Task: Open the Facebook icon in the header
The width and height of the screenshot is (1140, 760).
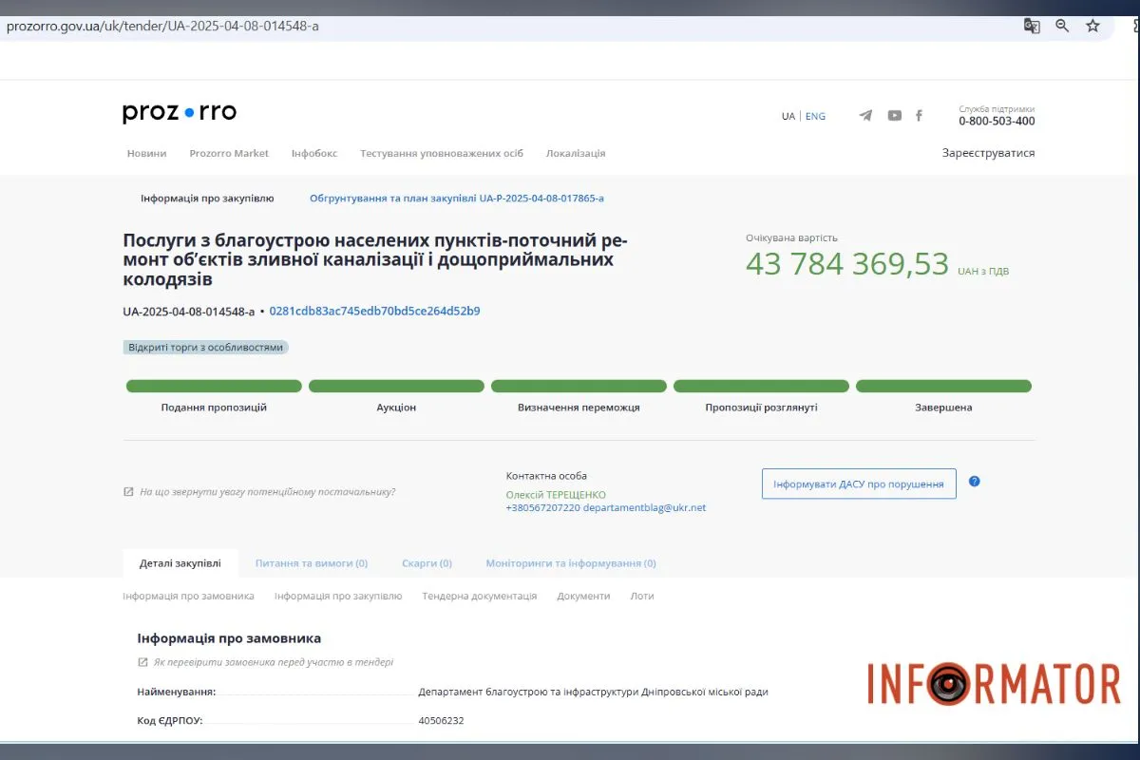Action: click(x=919, y=115)
